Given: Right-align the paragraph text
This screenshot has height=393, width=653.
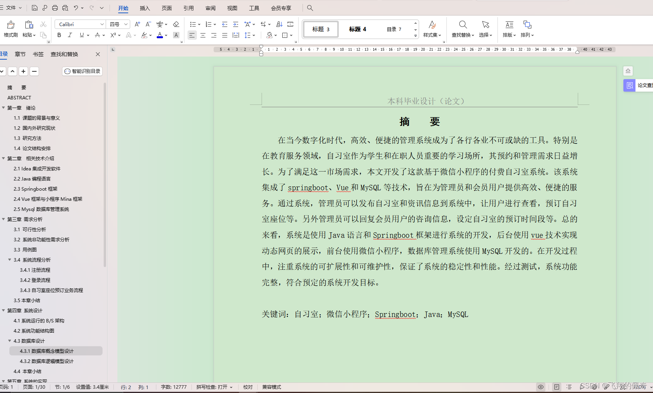Looking at the screenshot, I should (x=214, y=35).
